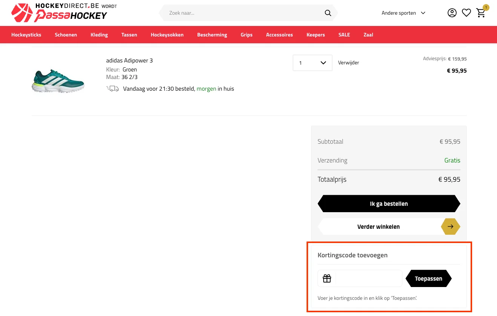Click the search magnifier icon

coord(328,13)
